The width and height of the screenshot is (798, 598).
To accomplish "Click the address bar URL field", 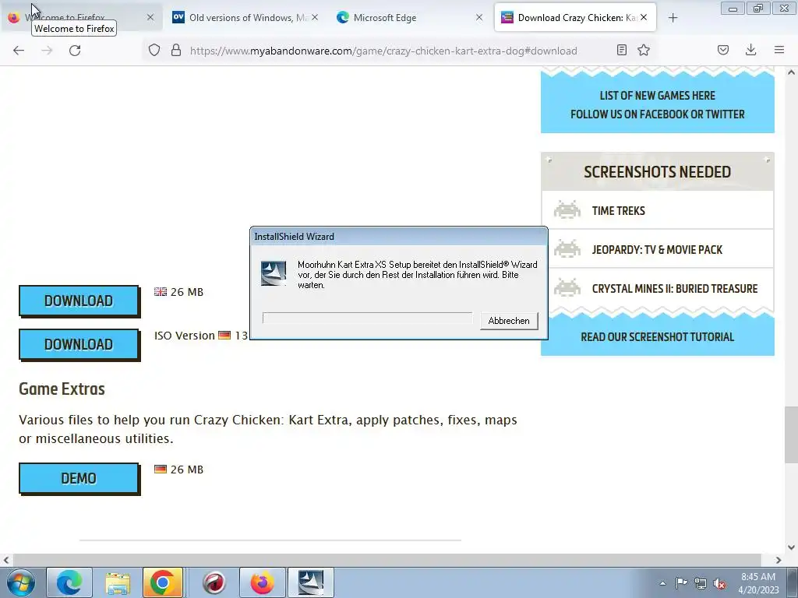I will tap(383, 51).
